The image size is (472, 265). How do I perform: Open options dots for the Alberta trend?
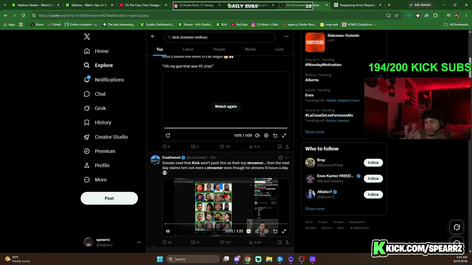[x=381, y=76]
